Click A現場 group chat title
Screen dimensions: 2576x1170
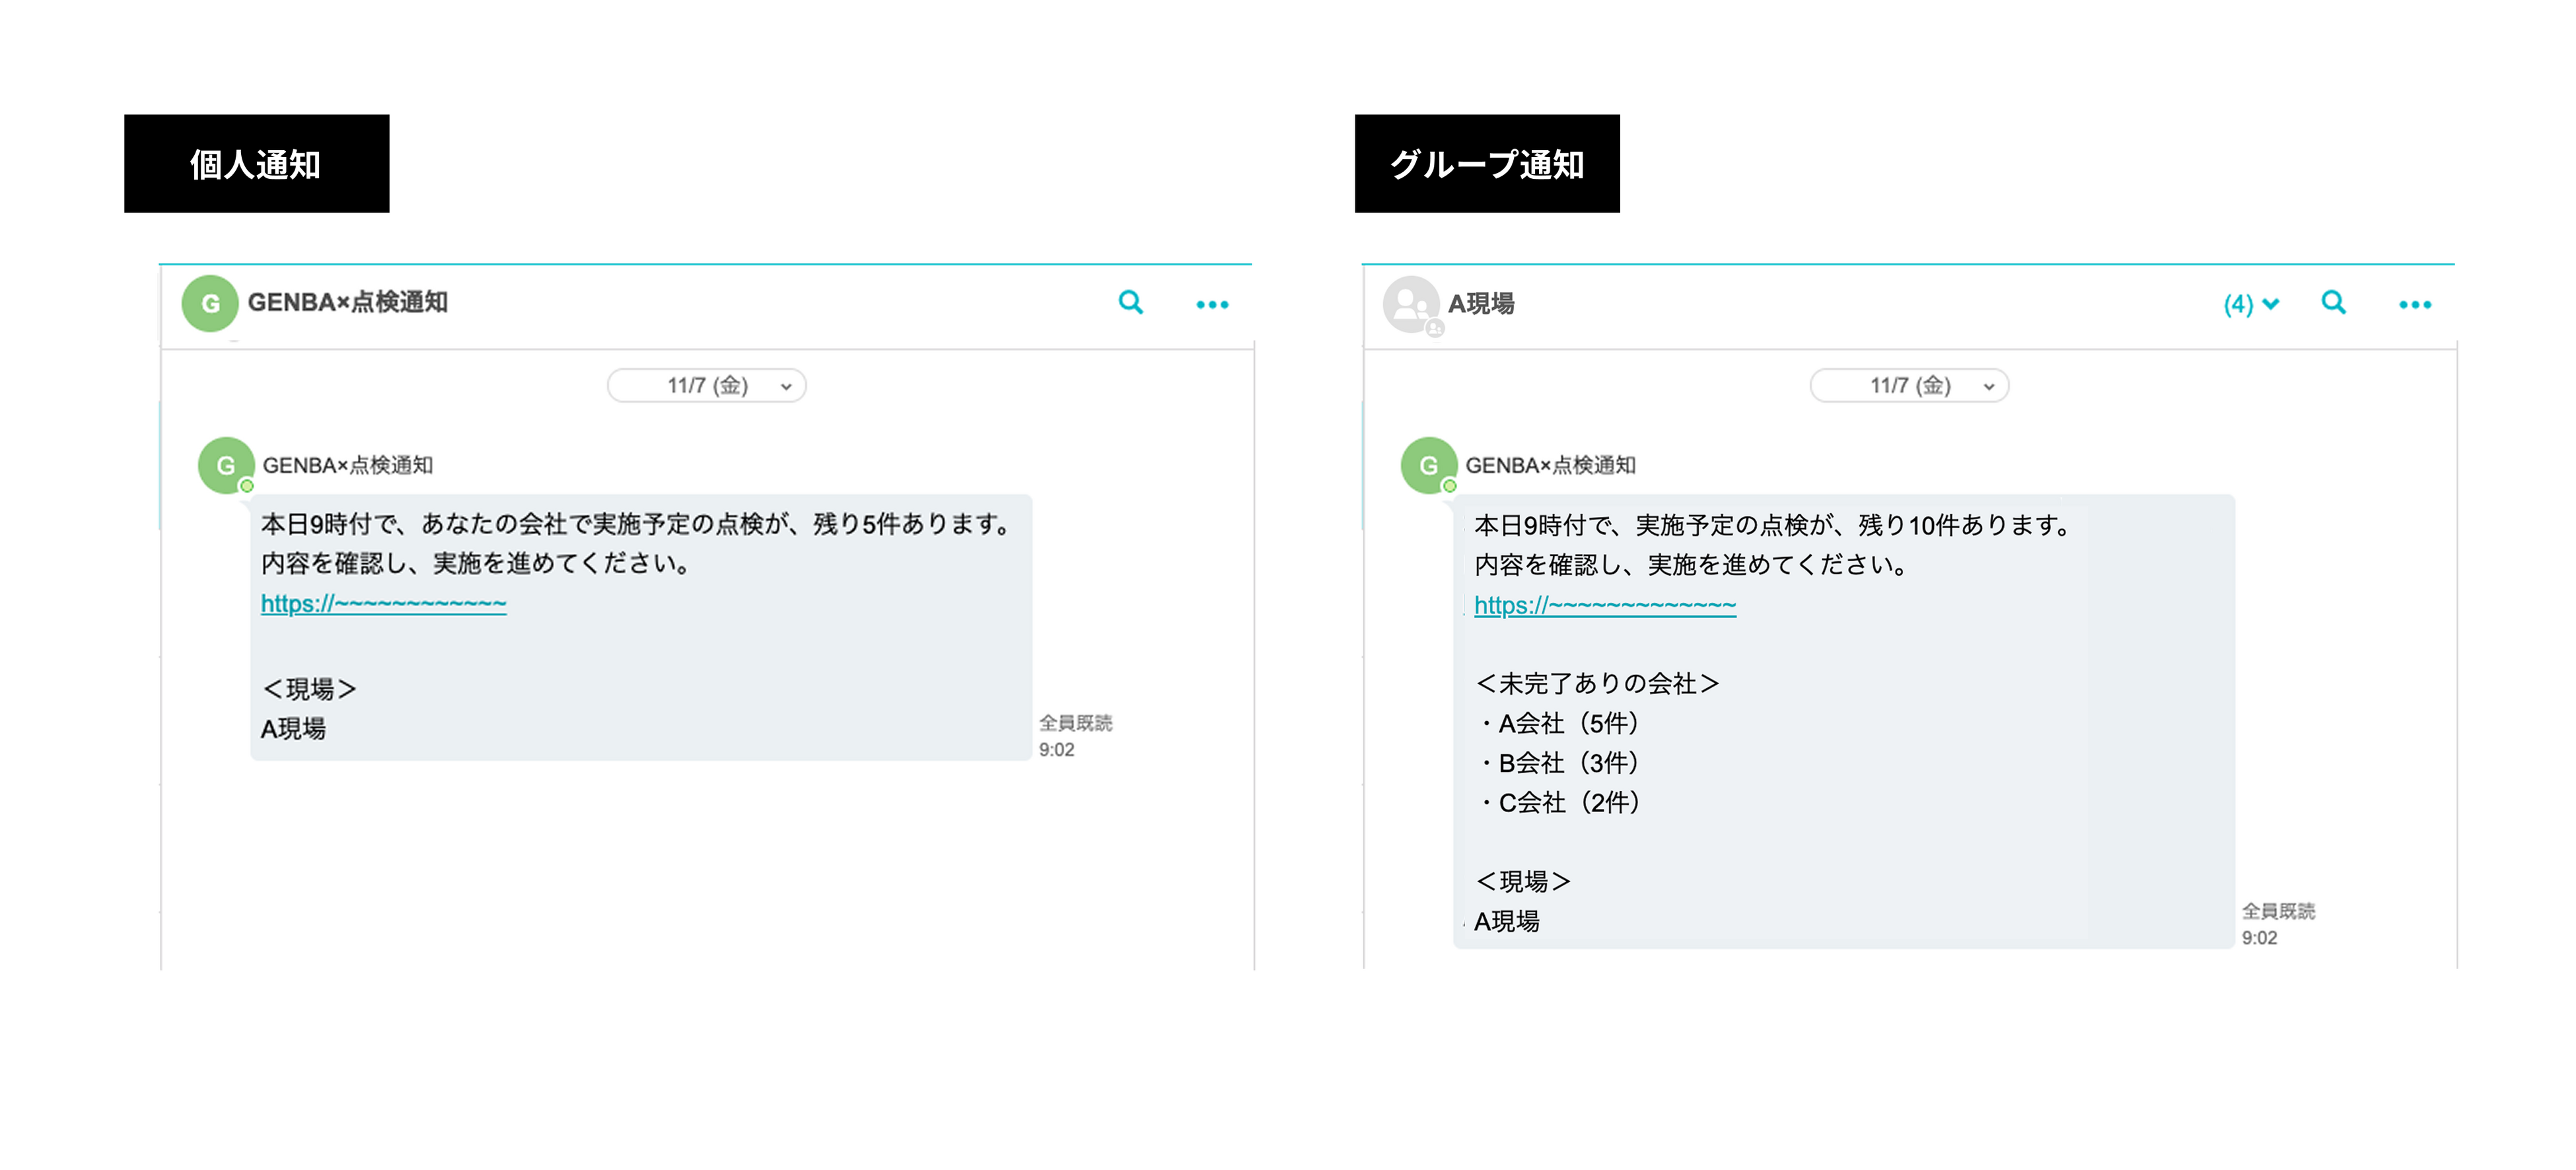(x=1481, y=304)
